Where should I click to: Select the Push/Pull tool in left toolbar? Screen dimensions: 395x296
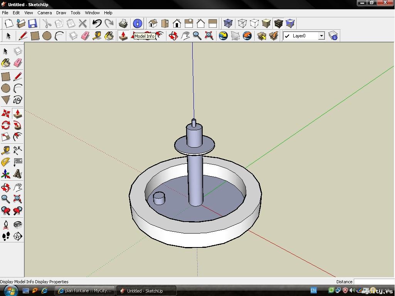(17, 113)
